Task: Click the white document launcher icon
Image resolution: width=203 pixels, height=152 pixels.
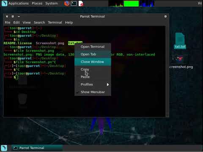Action: pyautogui.click(x=81, y=3)
